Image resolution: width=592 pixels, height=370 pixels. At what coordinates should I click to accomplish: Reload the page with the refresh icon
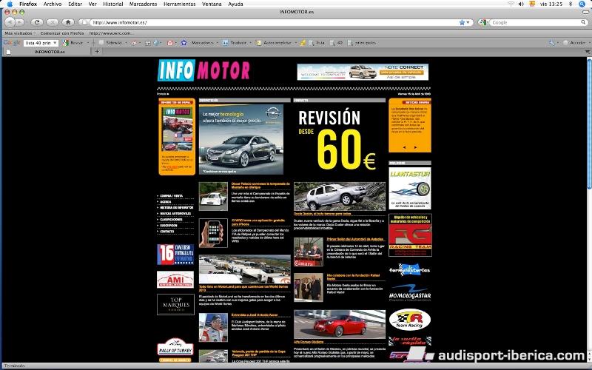click(x=37, y=22)
